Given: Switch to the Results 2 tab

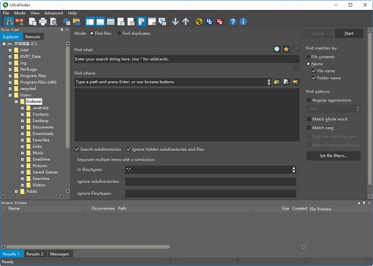Looking at the screenshot, I should (x=35, y=254).
